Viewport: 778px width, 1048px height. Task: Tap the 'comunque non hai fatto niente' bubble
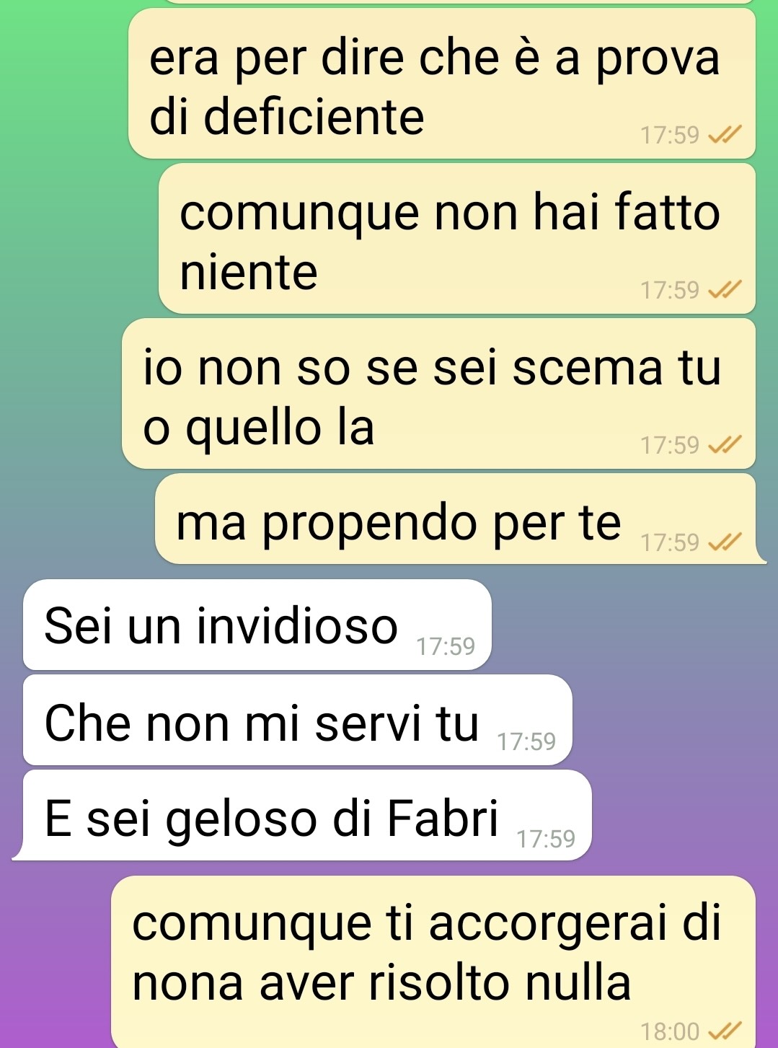(x=456, y=239)
